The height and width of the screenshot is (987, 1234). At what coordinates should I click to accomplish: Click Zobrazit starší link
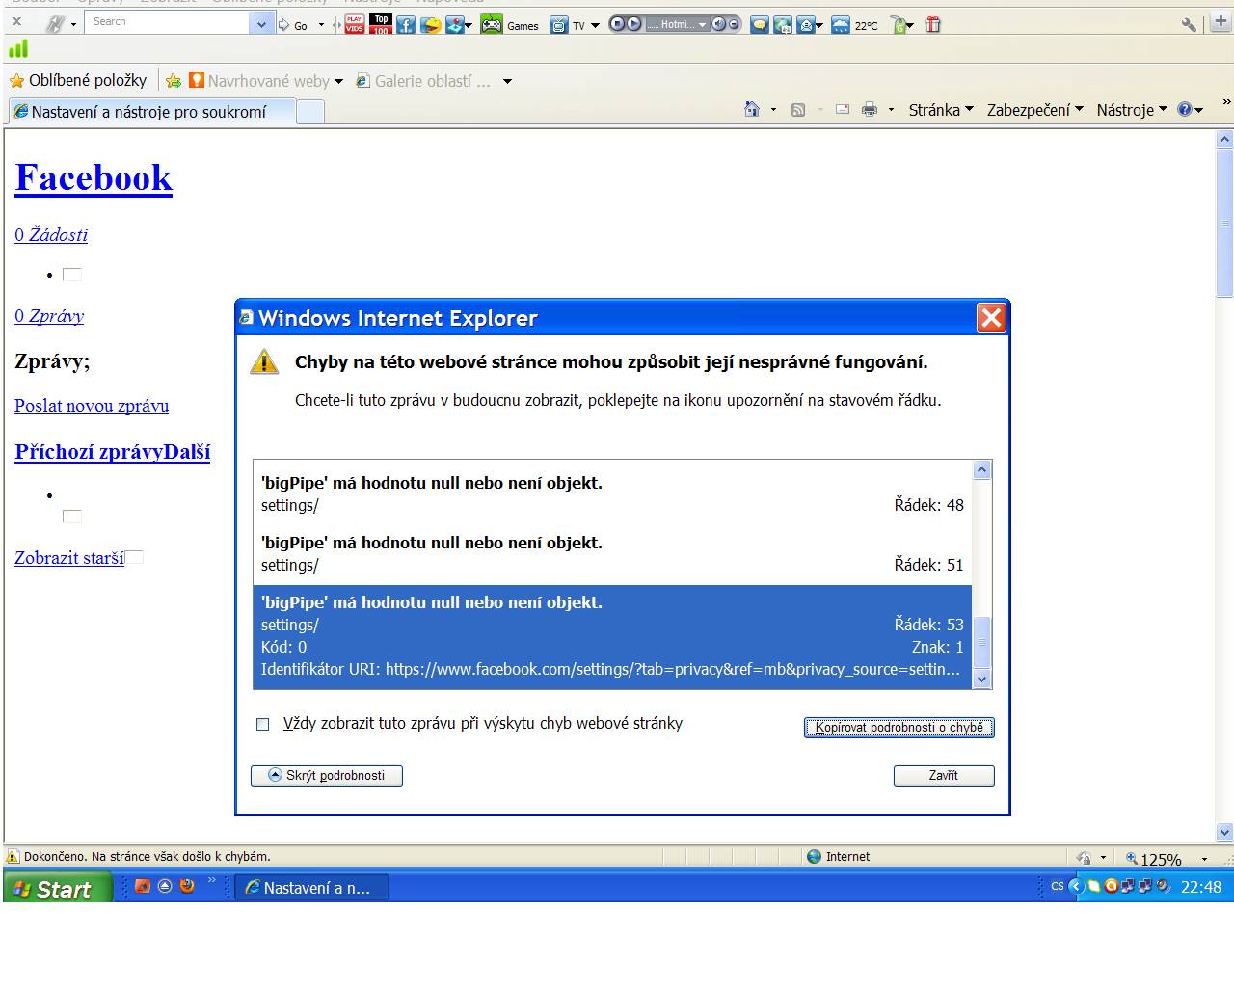pyautogui.click(x=69, y=557)
